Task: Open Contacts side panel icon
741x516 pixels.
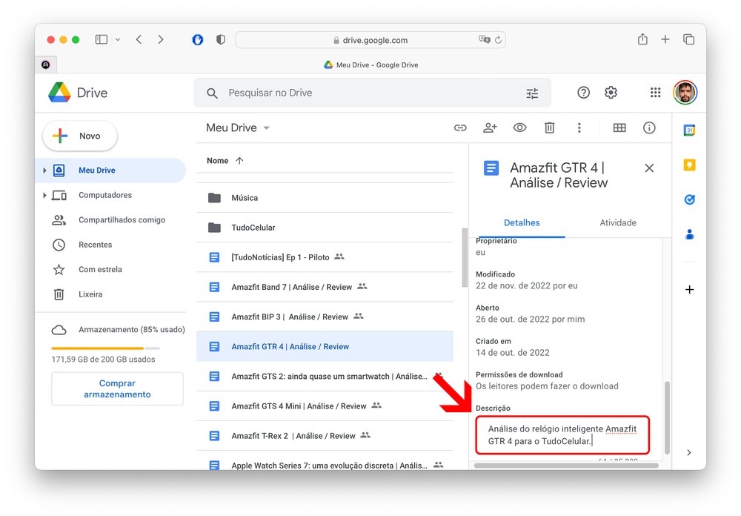Action: (689, 234)
